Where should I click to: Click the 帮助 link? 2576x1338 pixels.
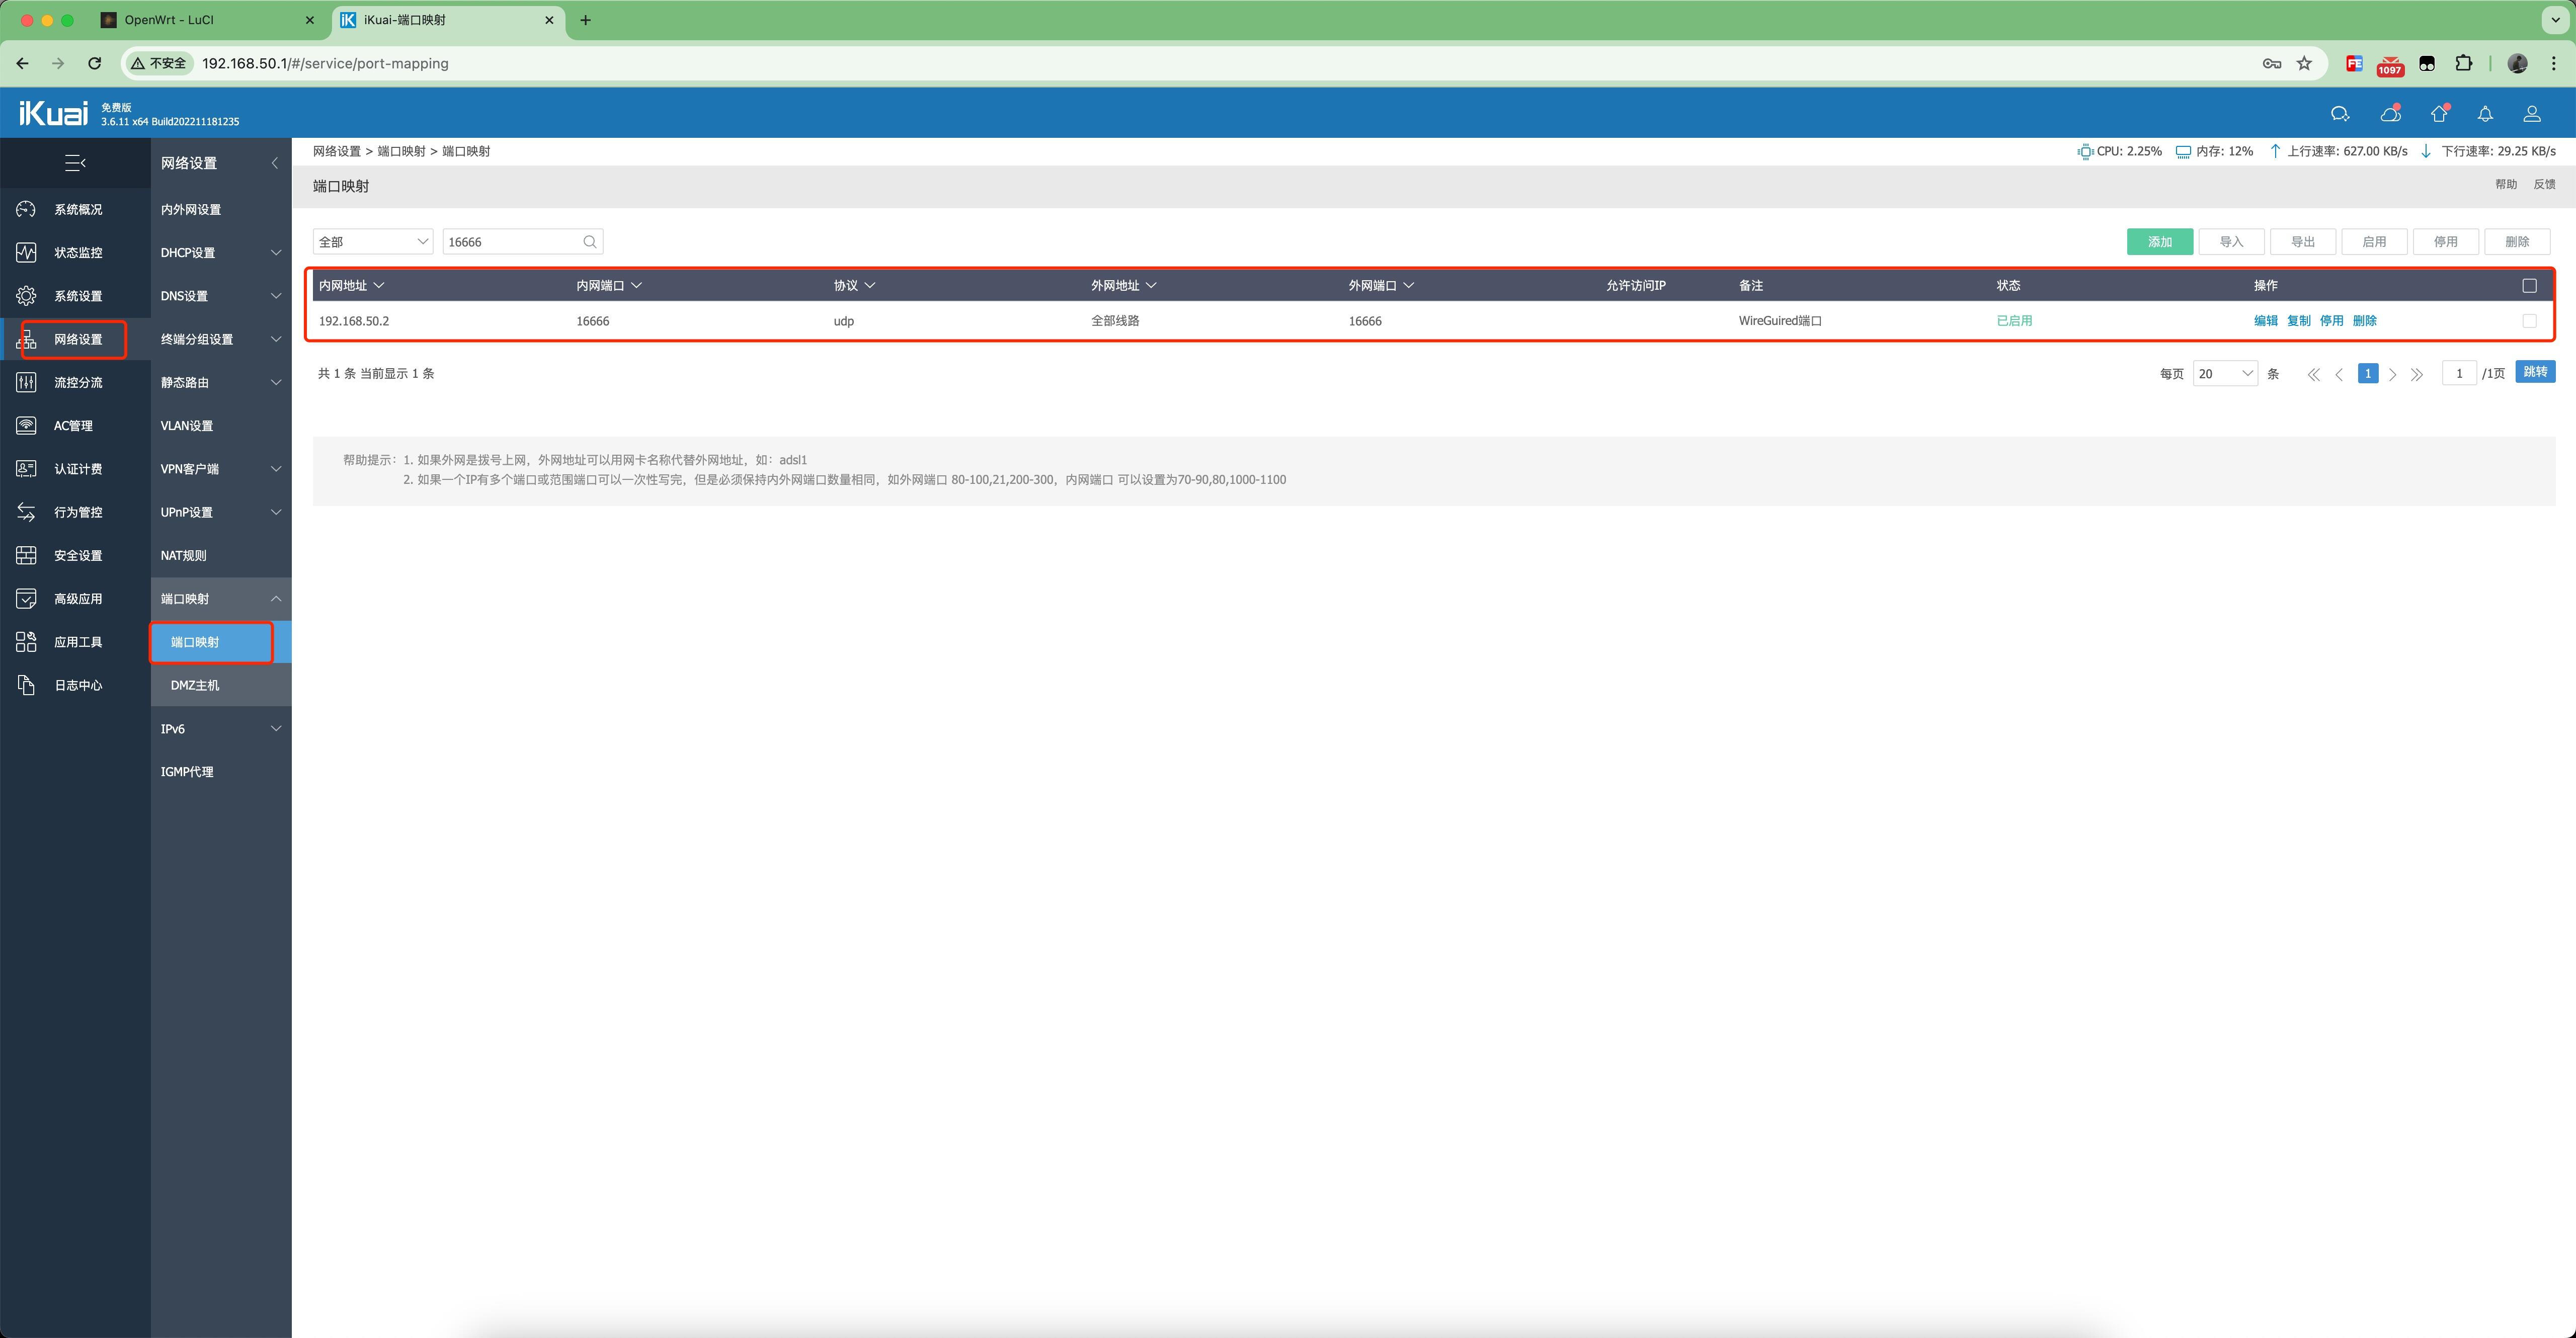(2505, 184)
